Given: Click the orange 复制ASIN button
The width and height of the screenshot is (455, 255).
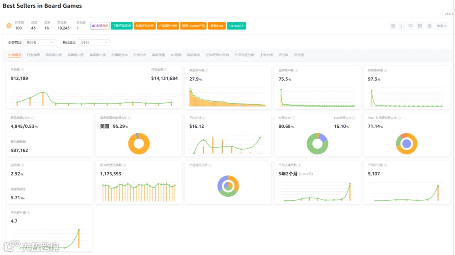Looking at the screenshot, I should (217, 26).
